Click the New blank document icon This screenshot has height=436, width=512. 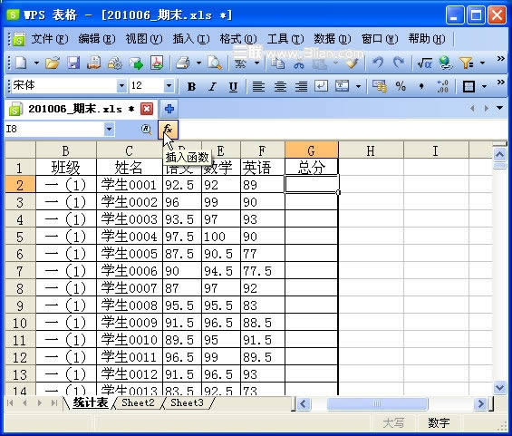point(21,63)
